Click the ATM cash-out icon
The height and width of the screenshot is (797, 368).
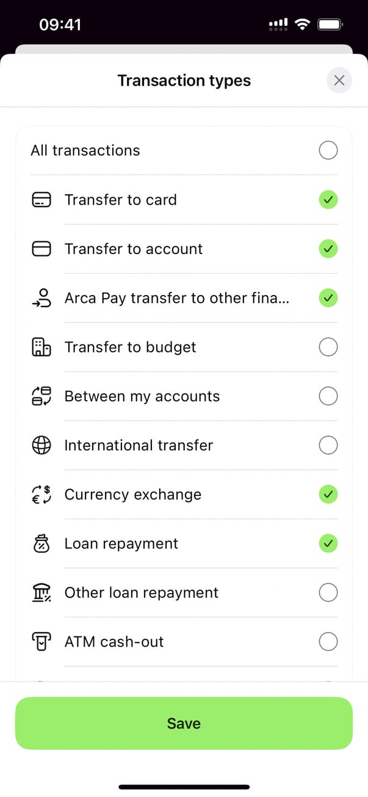(x=41, y=642)
